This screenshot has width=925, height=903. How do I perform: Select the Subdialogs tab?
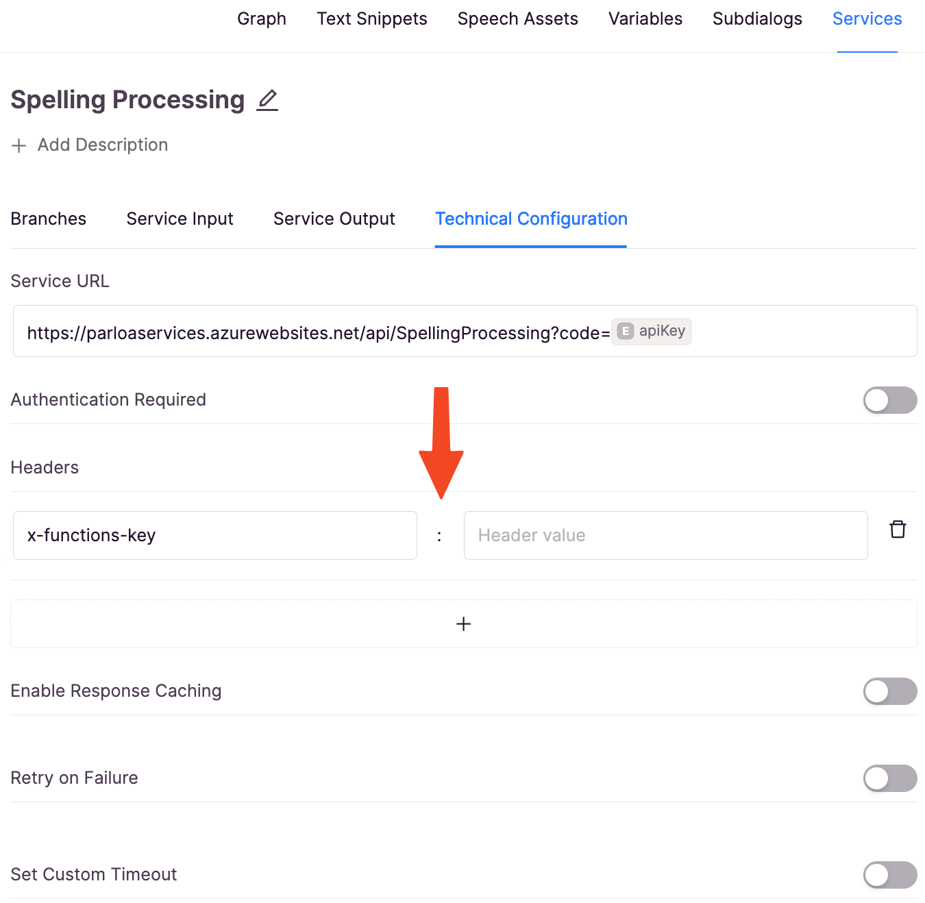pos(757,19)
